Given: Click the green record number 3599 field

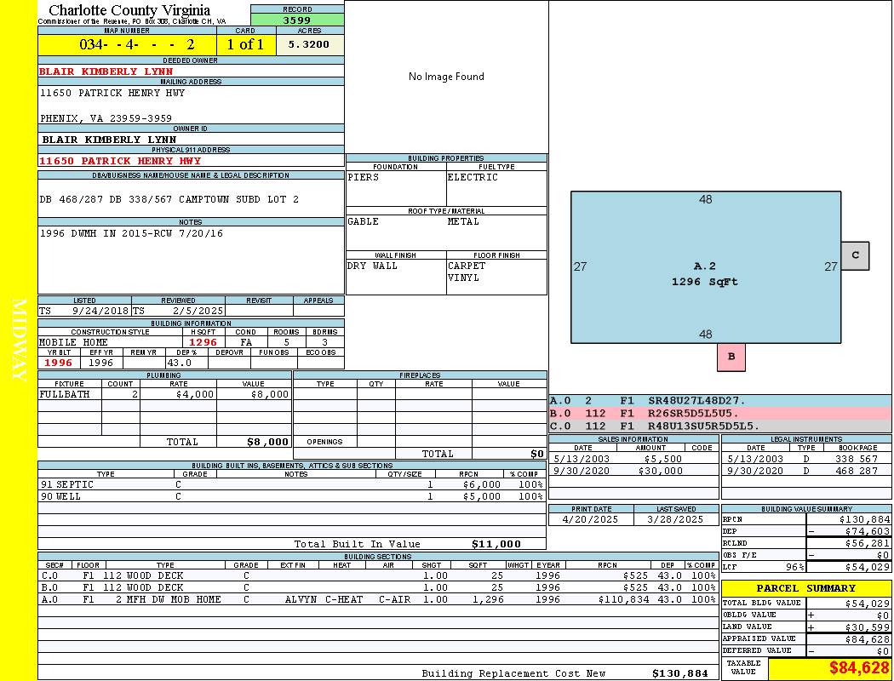Looking at the screenshot, I should point(297,20).
